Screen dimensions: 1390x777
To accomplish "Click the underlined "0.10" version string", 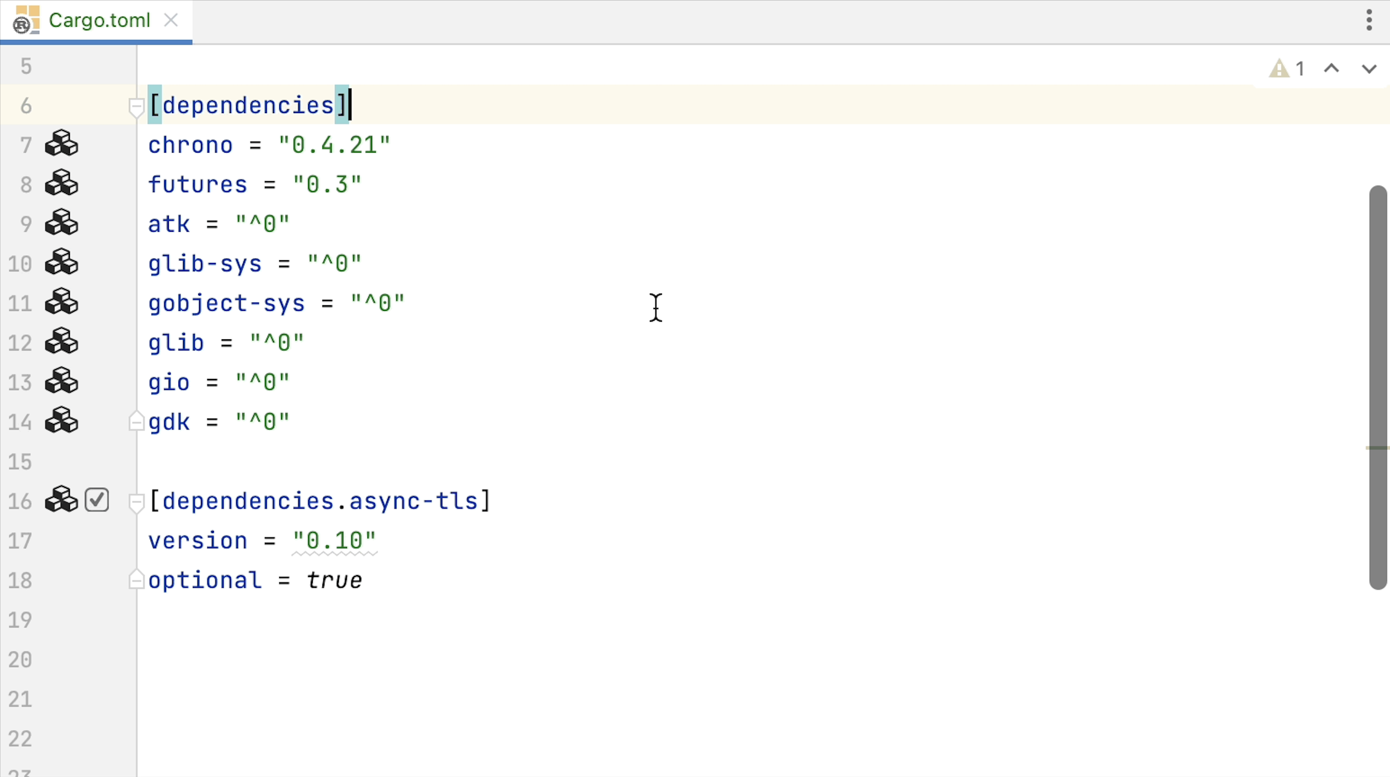I will (x=334, y=541).
